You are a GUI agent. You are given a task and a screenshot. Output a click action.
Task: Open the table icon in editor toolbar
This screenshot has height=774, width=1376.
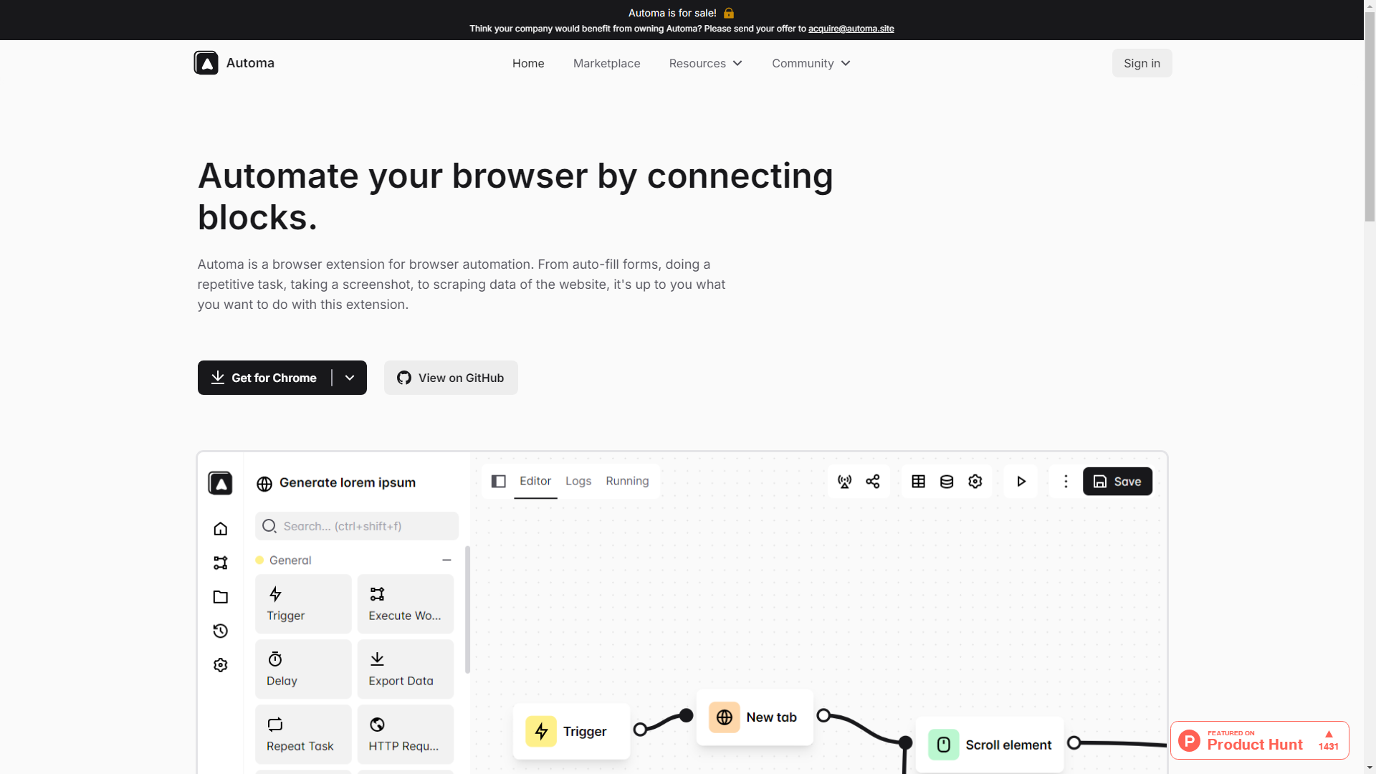click(x=919, y=482)
